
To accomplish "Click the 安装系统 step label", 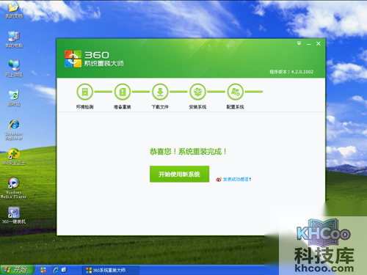I will tap(197, 107).
